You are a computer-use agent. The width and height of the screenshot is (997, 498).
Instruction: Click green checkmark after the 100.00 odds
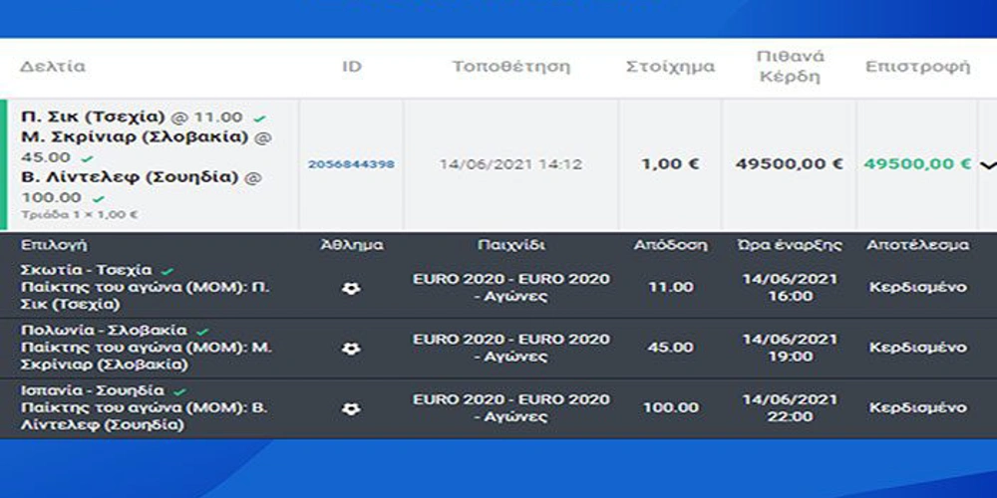click(x=98, y=198)
